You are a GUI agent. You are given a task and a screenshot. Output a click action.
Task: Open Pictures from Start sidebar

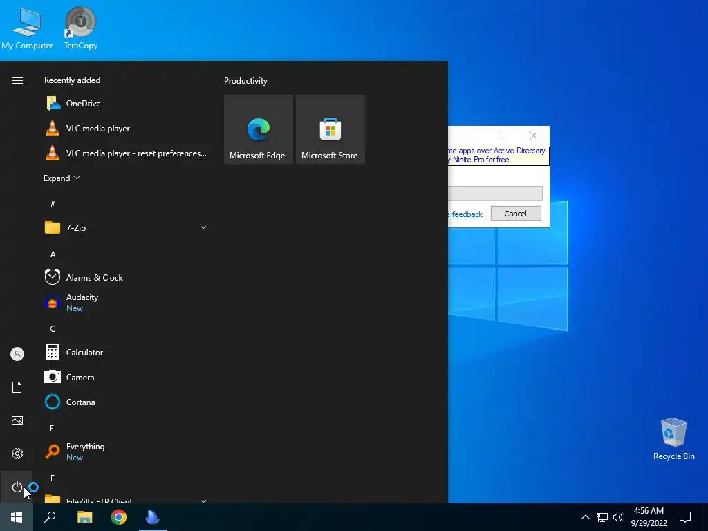(x=17, y=420)
